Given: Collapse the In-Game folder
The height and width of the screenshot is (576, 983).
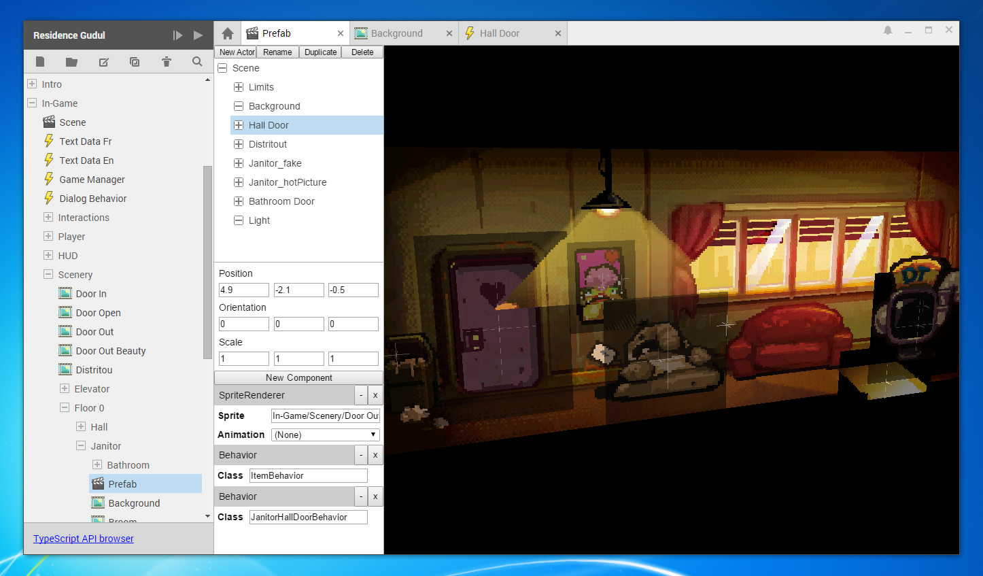Looking at the screenshot, I should [32, 103].
